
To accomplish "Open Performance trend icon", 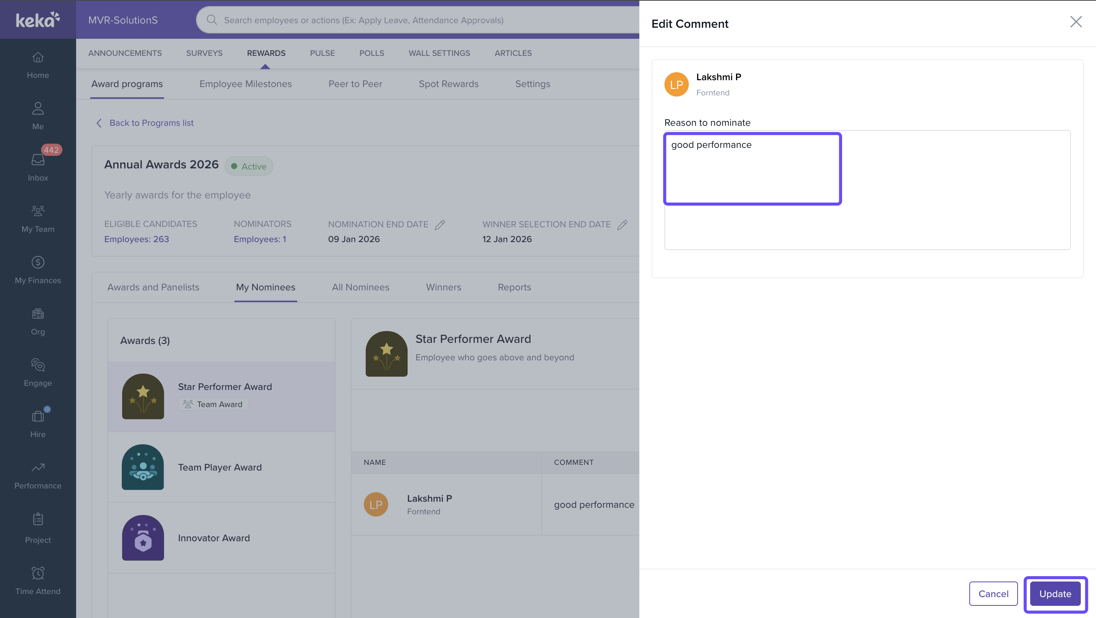I will coord(38,467).
